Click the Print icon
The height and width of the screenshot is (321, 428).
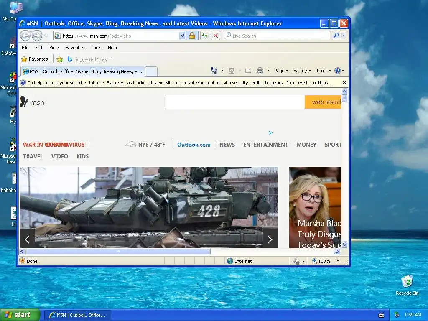click(x=260, y=71)
